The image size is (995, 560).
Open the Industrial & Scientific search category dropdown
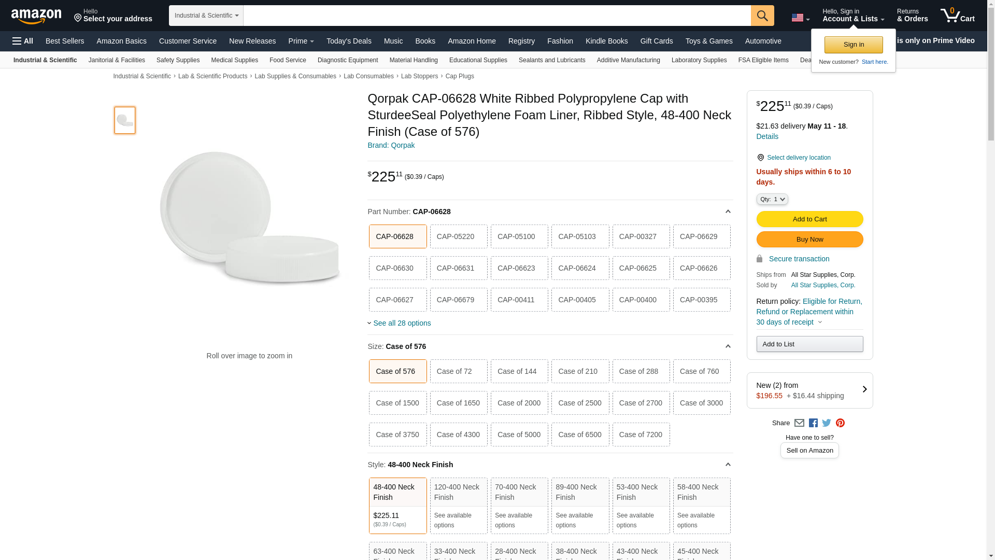click(x=206, y=16)
